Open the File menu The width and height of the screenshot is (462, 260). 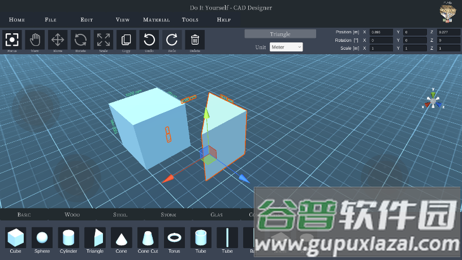click(50, 20)
